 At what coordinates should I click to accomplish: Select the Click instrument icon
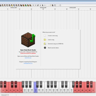pyautogui.click(x=5, y=5)
